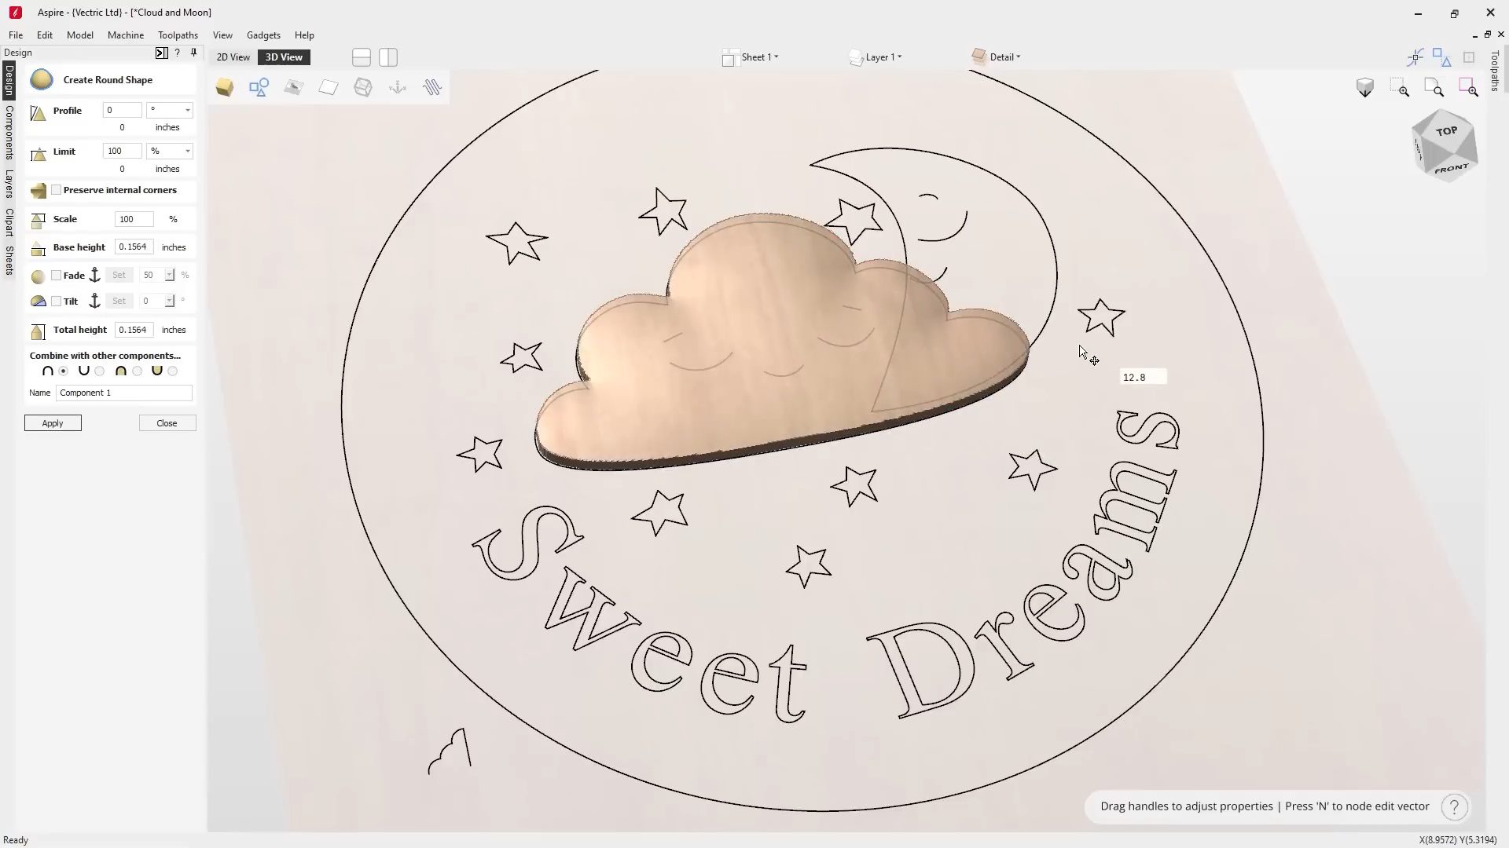Pin the Design panel
1509x848 pixels.
point(193,53)
